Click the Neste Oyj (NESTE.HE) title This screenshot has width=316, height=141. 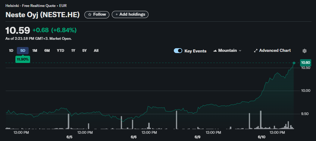pos(42,15)
